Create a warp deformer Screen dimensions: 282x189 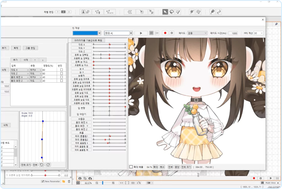point(130,12)
